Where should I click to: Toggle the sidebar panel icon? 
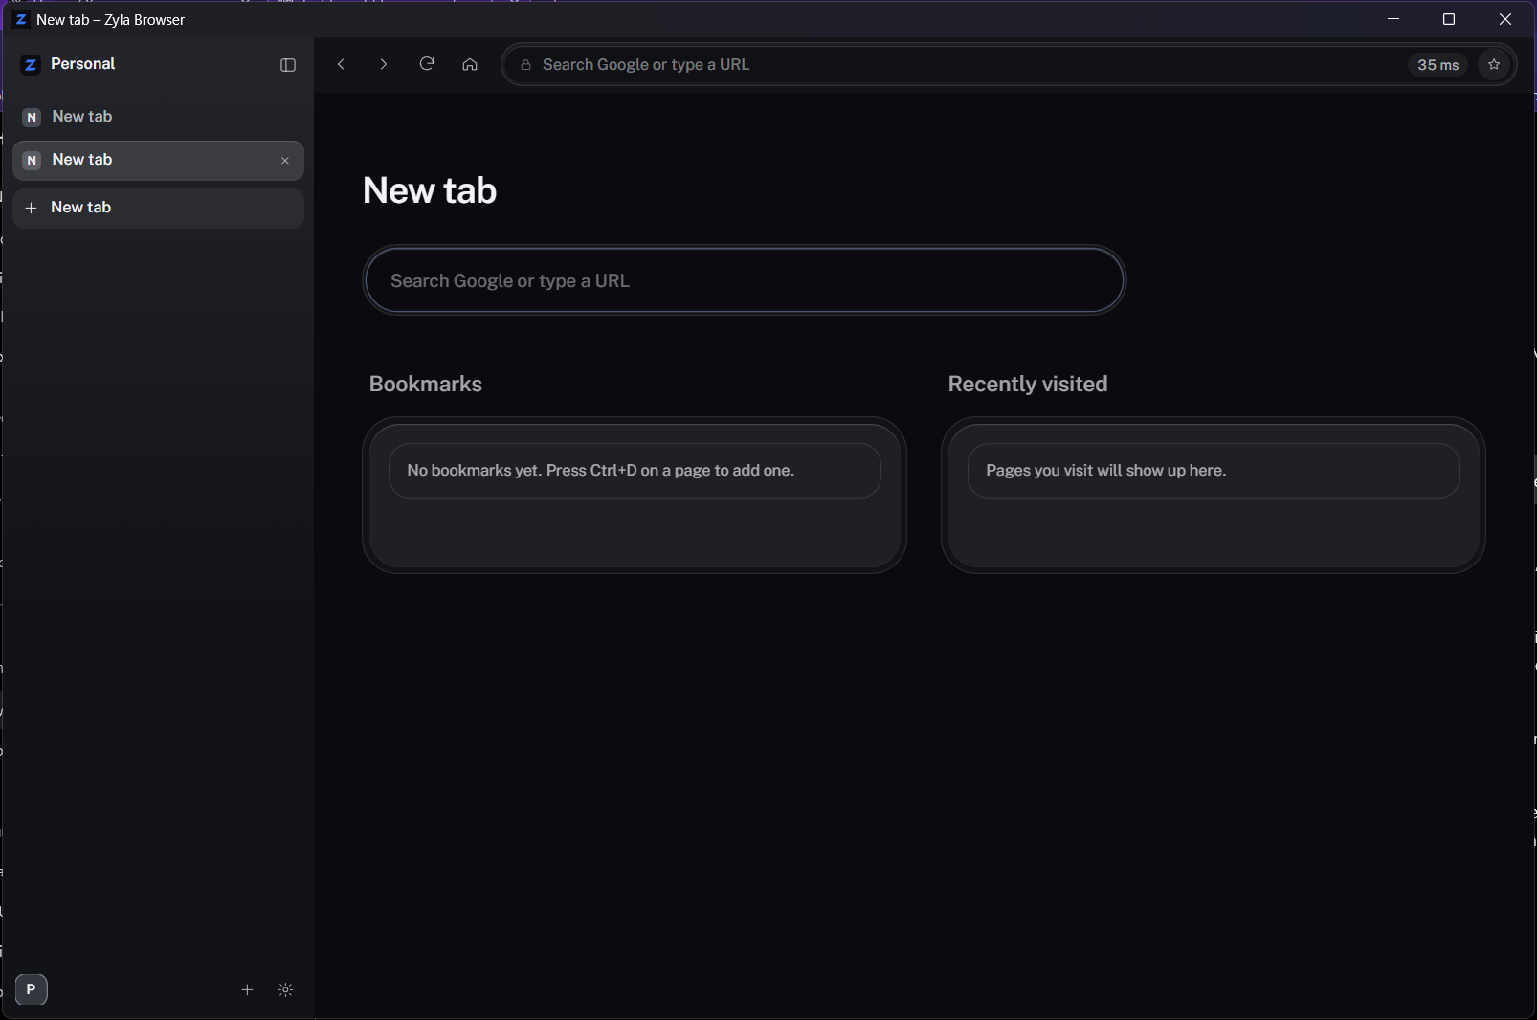click(x=287, y=65)
